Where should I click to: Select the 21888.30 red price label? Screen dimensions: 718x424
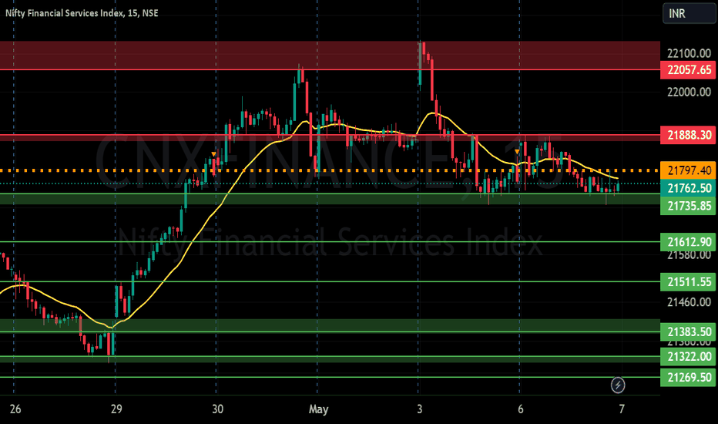(x=688, y=135)
